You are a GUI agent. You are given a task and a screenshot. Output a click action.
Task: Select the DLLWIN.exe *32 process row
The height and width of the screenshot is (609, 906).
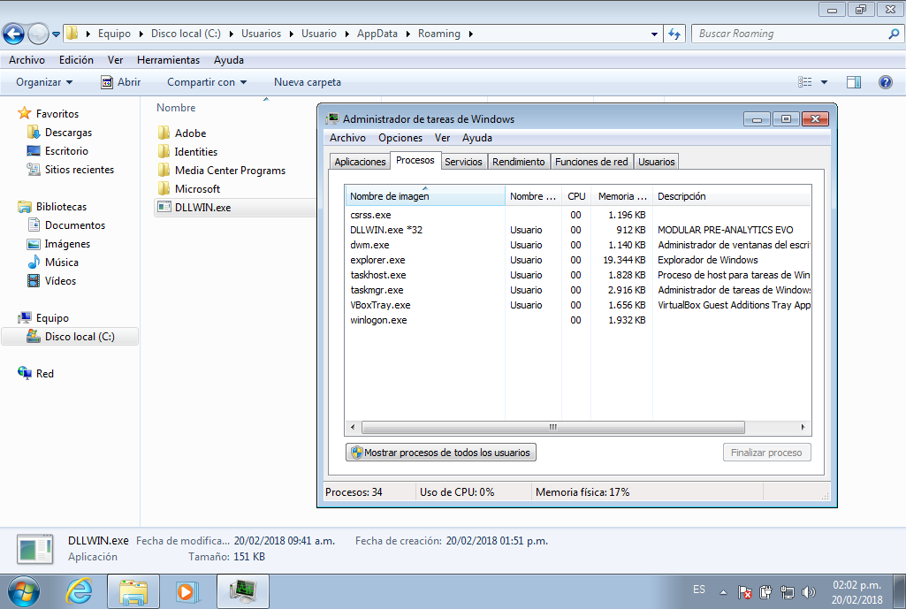coord(578,230)
